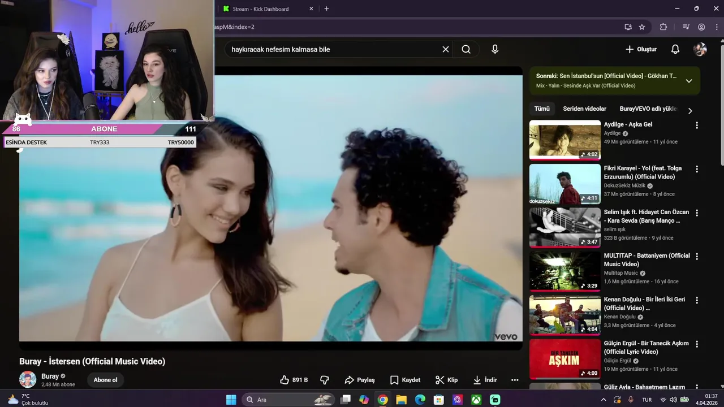This screenshot has height=407, width=724.
Task: Open the Kara Sevda guitar thumbnail
Action: coord(565,227)
